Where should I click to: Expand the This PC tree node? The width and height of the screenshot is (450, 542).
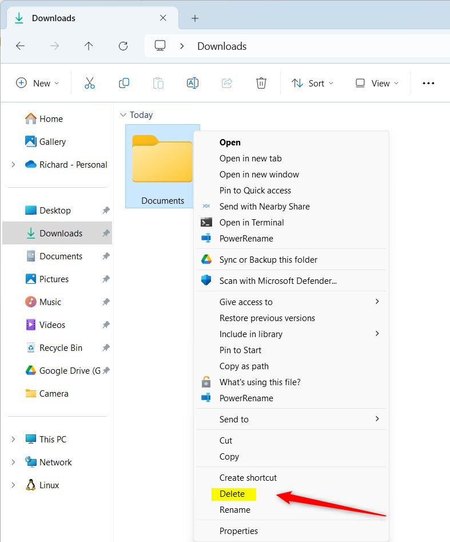coord(13,440)
